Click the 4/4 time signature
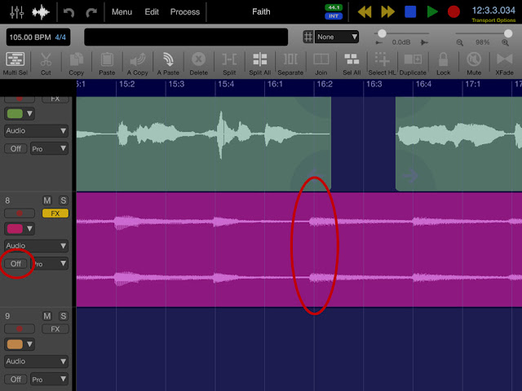Image resolution: width=522 pixels, height=391 pixels. [60, 37]
